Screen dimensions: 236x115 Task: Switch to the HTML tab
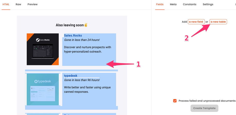point(6,4)
